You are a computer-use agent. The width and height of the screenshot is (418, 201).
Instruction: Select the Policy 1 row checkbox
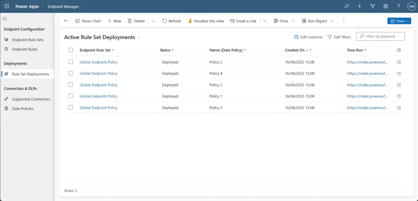[71, 96]
